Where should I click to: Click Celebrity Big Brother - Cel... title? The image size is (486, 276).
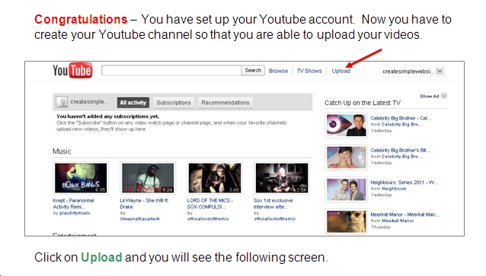point(401,118)
